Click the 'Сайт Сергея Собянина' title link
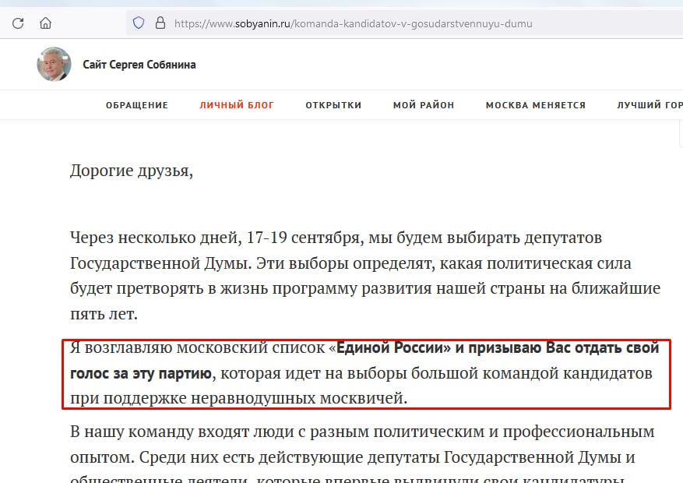 click(x=139, y=65)
